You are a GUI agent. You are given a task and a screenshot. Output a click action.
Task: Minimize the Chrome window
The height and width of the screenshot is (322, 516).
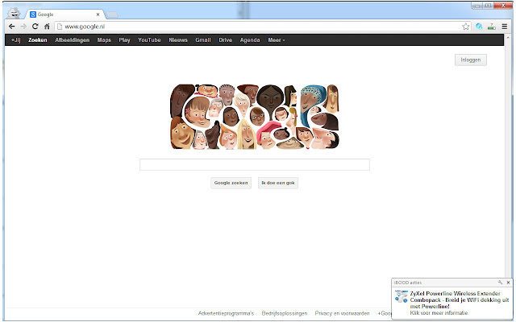click(477, 6)
